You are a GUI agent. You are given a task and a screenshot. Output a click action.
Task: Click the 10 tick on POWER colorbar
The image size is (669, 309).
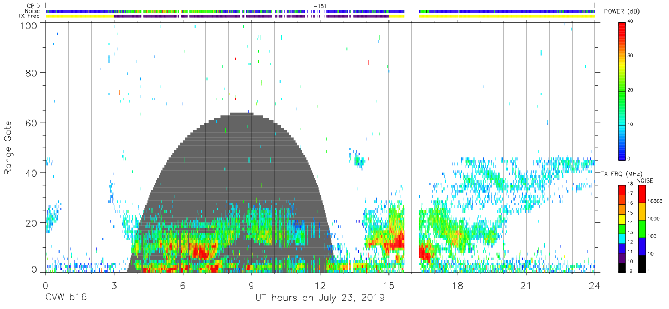630,124
